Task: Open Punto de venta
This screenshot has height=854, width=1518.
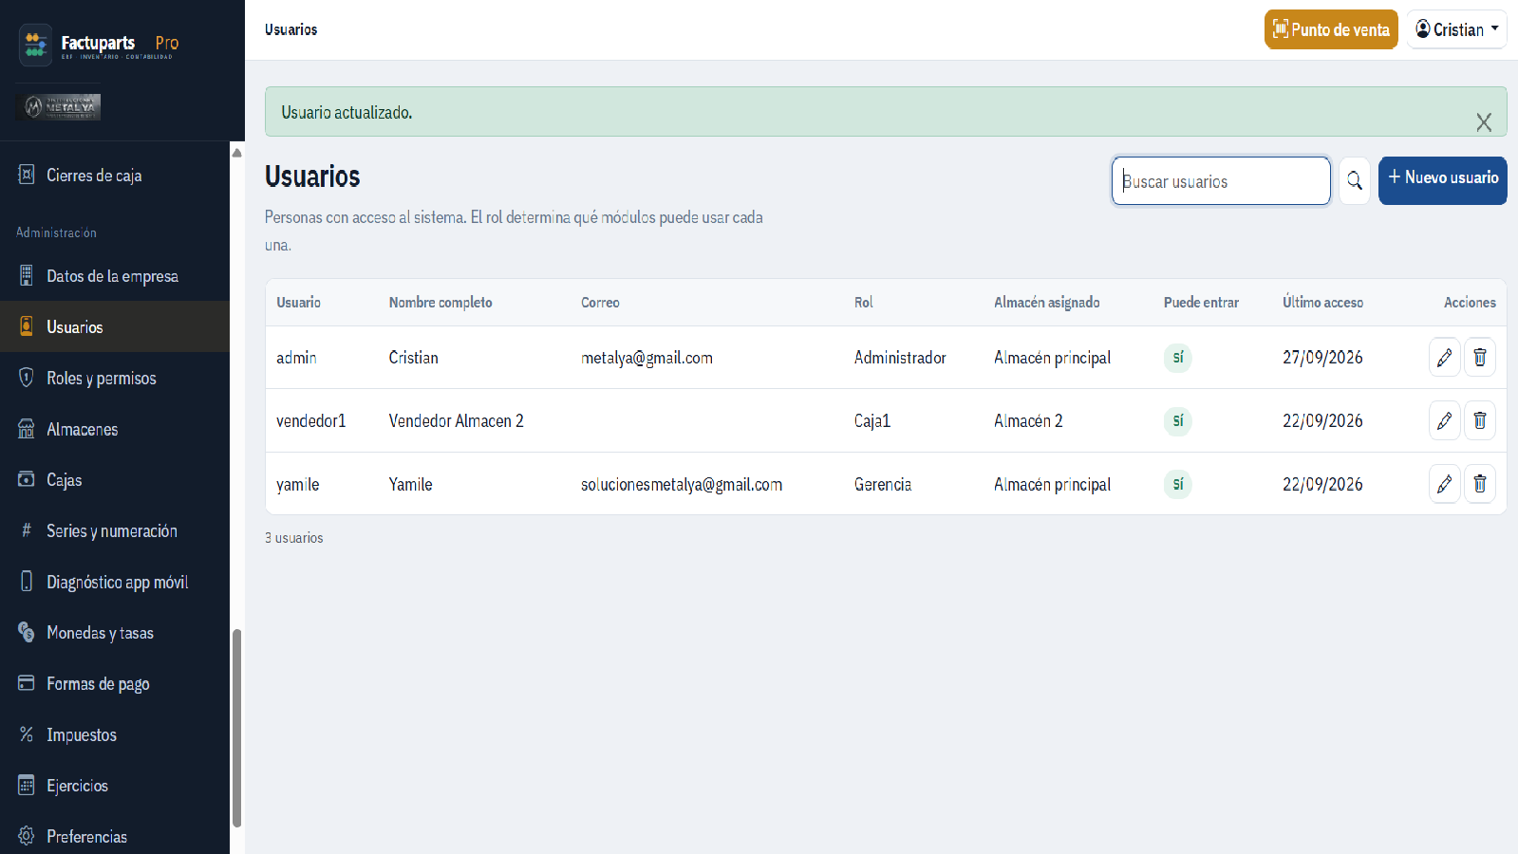Action: pyautogui.click(x=1331, y=29)
